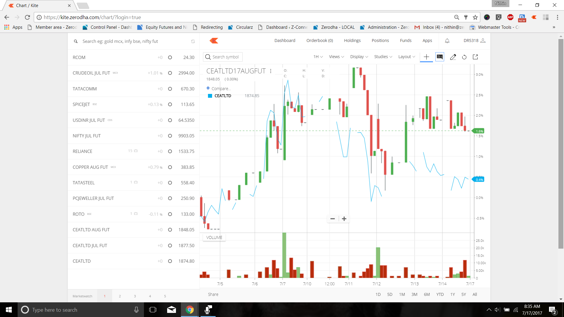564x317 pixels.
Task: Reload the page with Chrome refresh button
Action: tap(27, 17)
